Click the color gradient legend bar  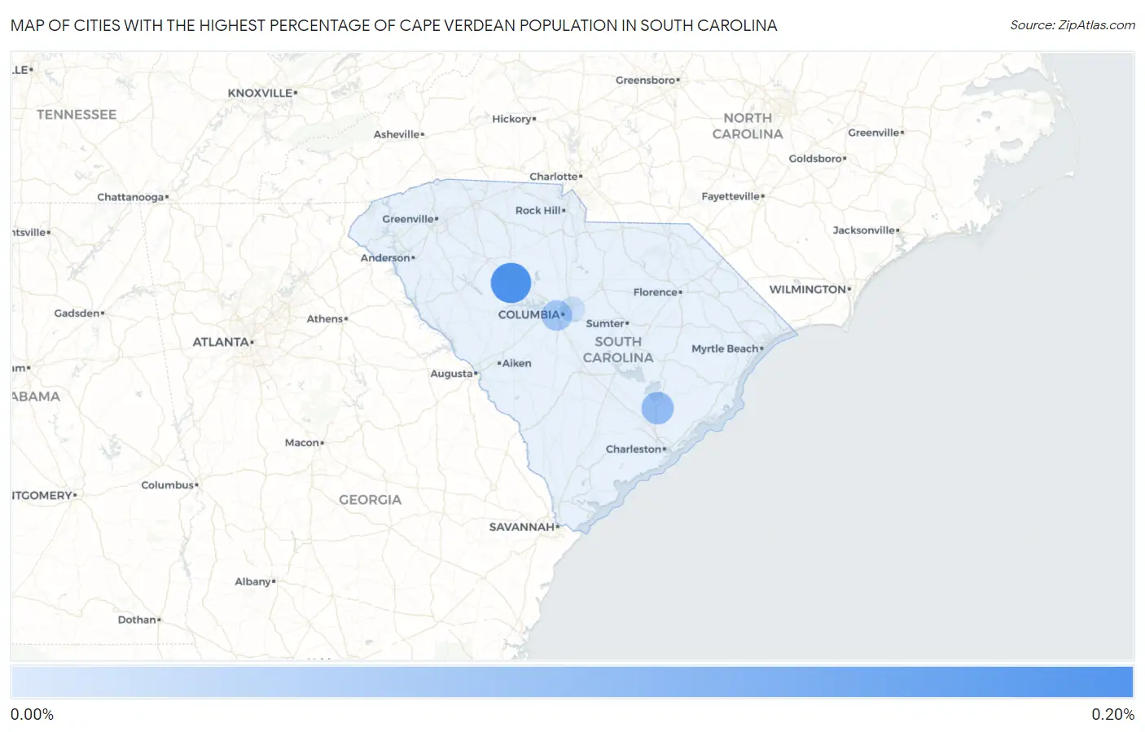(x=572, y=682)
